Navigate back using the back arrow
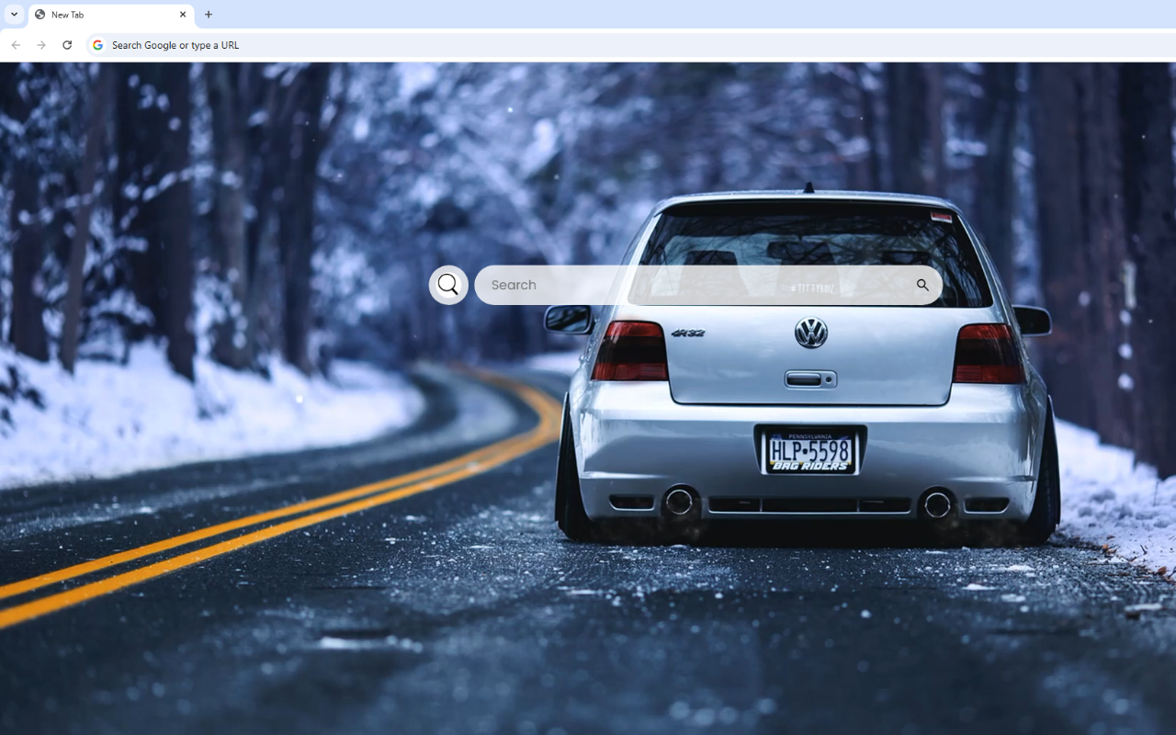The image size is (1176, 735). 16,44
